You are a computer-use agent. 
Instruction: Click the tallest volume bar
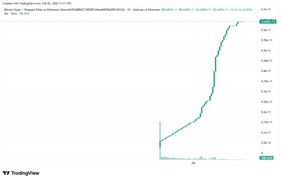coord(160,140)
